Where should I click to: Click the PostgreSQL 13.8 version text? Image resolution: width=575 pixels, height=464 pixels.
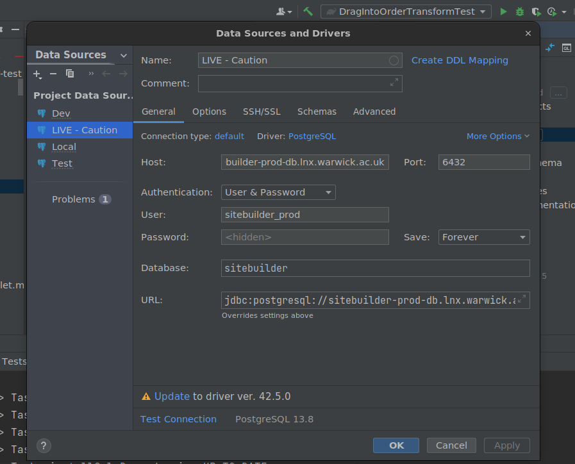274,419
